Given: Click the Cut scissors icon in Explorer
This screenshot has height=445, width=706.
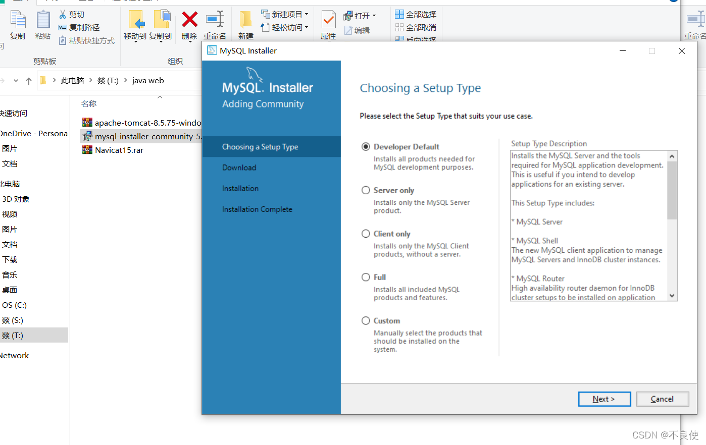Looking at the screenshot, I should [63, 14].
